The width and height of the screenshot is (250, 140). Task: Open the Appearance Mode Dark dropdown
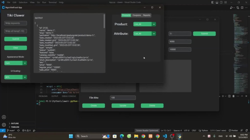[x=15, y=63]
